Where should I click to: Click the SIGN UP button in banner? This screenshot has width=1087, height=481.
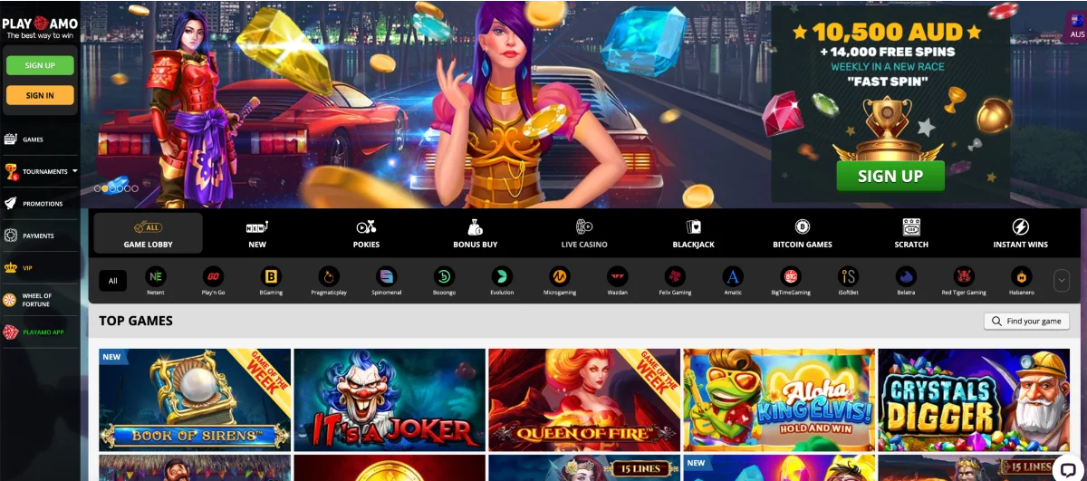click(x=890, y=176)
